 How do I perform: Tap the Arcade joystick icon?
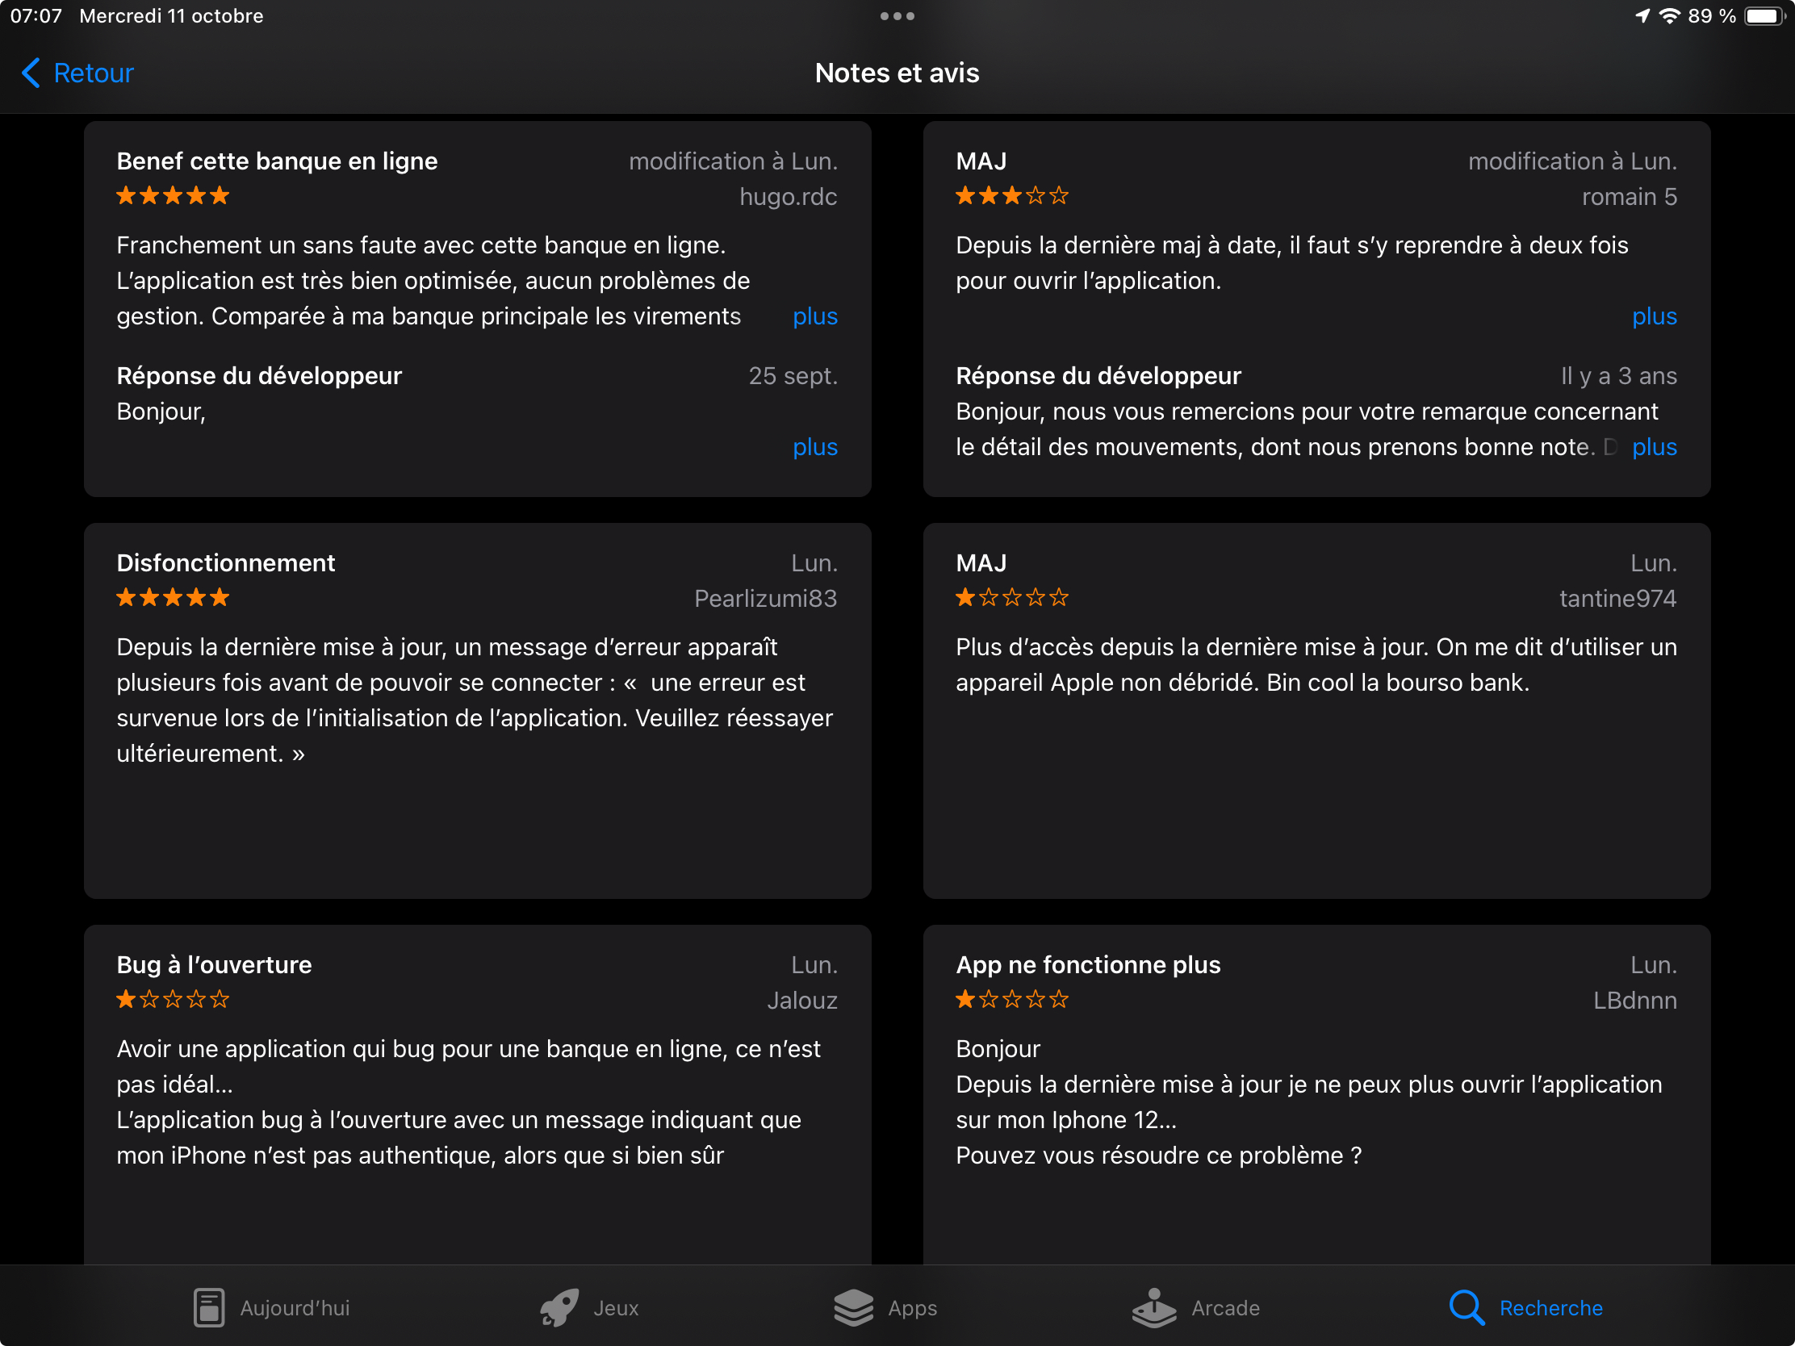pyautogui.click(x=1153, y=1307)
